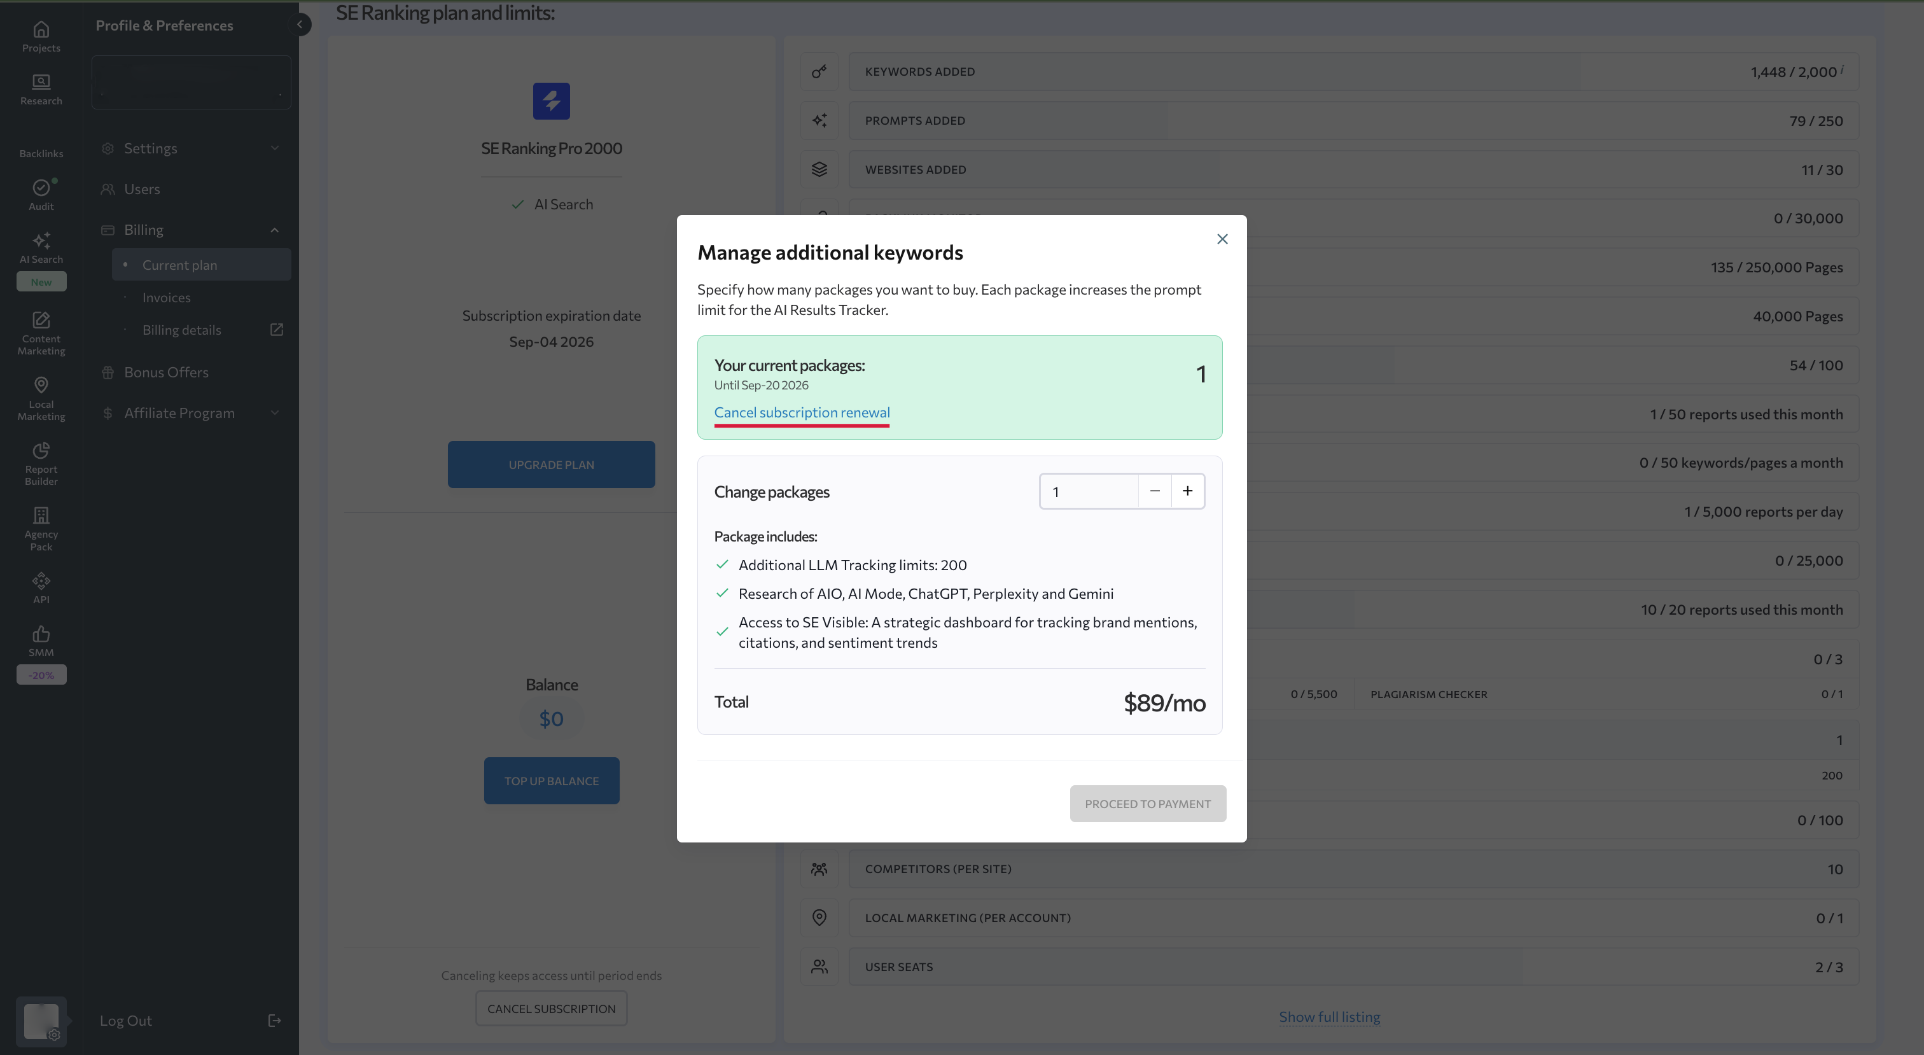
Task: Click the Keywords Added usage bar
Action: tap(1353, 72)
